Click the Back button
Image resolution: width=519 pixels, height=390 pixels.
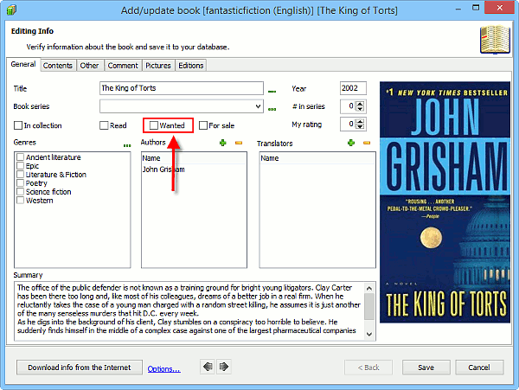pos(368,368)
